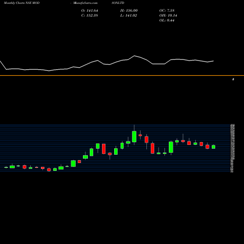Click the tallest green candlestick at chart peak
Image resolution: width=244 pixels, height=244 pixels.
pyautogui.click(x=134, y=137)
